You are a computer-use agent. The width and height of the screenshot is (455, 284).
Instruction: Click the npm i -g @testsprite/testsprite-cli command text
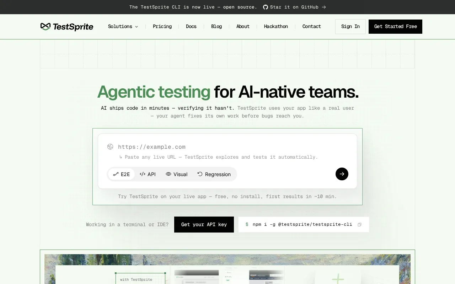click(303, 224)
